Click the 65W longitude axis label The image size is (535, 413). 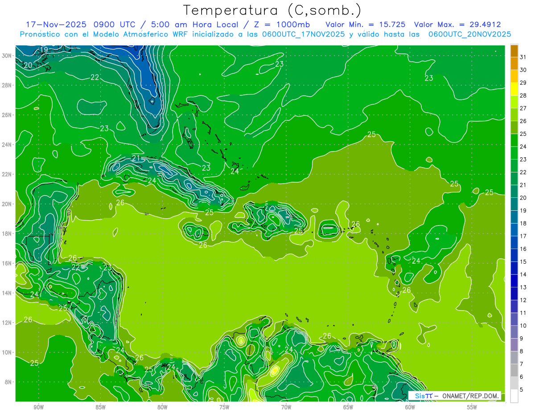tap(348, 407)
